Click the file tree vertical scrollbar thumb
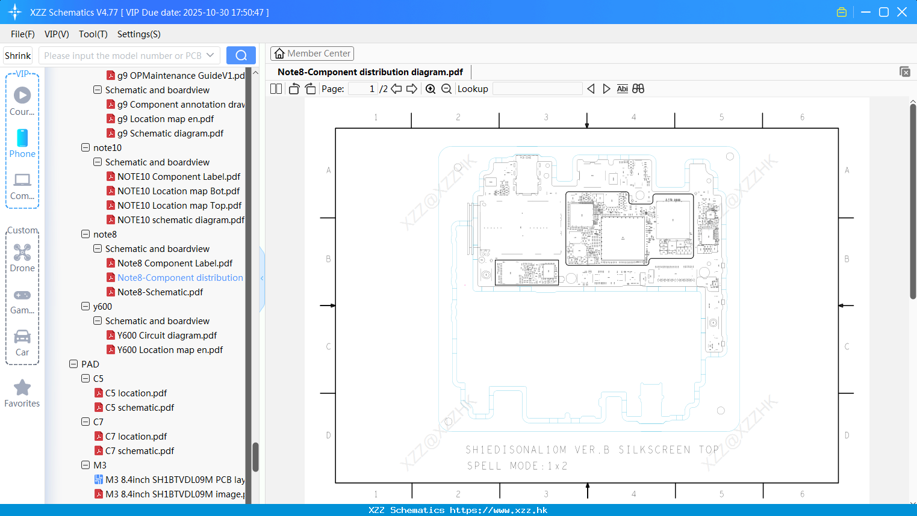The width and height of the screenshot is (917, 516). [x=255, y=457]
